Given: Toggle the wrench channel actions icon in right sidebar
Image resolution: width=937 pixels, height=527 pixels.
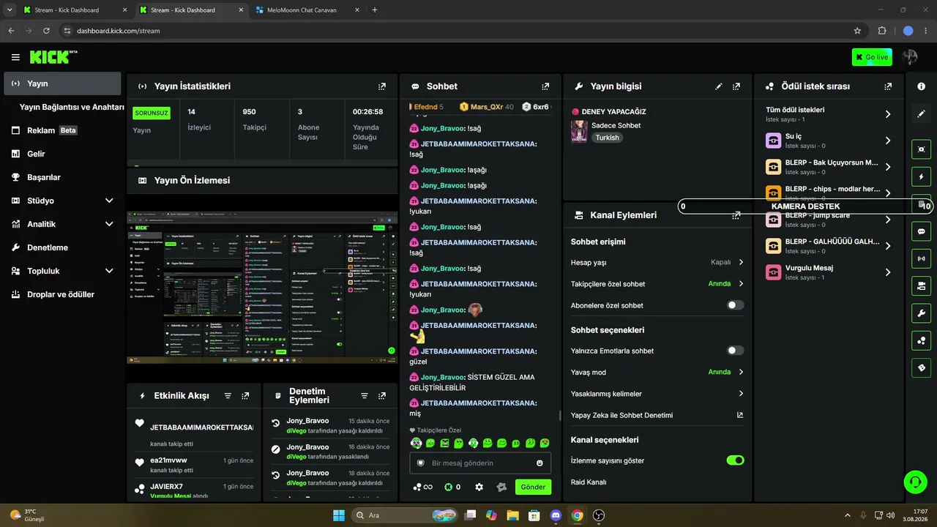Looking at the screenshot, I should [922, 313].
